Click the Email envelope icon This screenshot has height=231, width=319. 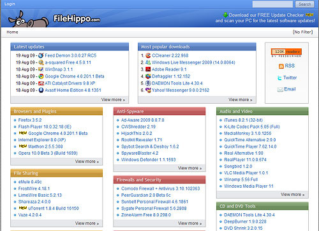click(x=280, y=89)
